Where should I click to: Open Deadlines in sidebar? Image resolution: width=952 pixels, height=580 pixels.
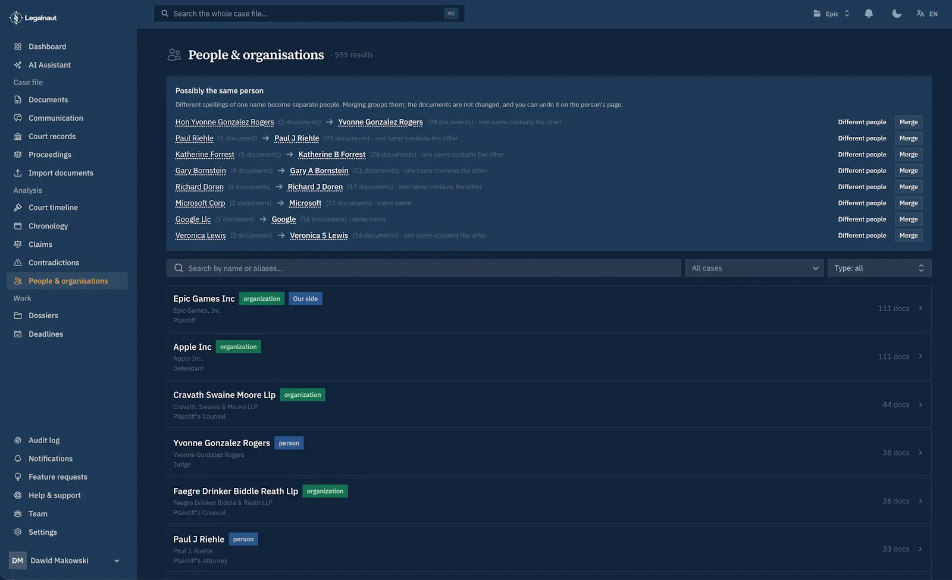(67, 334)
